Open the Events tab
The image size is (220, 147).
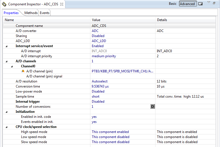[44, 13]
